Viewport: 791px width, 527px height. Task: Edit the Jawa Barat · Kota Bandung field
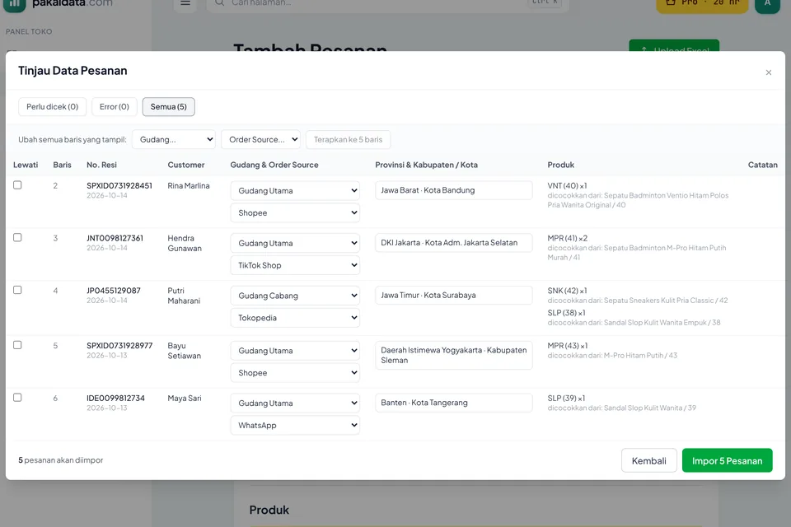(453, 190)
